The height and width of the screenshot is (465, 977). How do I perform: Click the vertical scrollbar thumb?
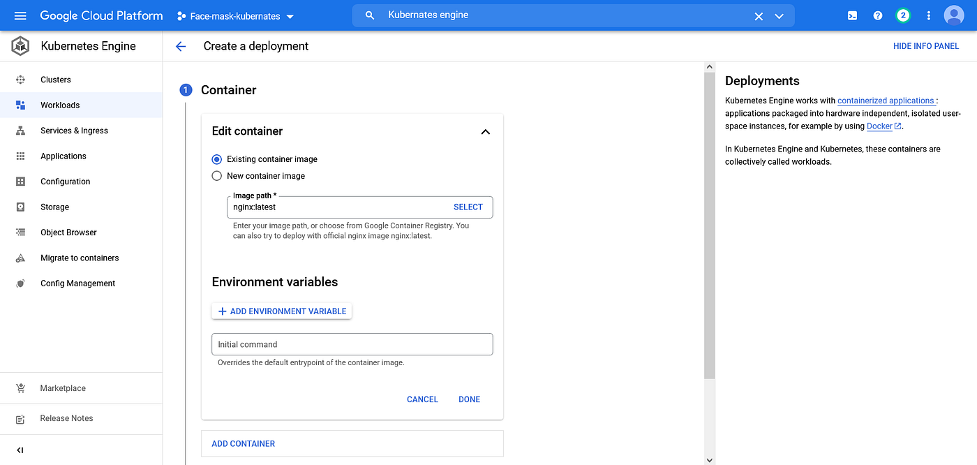(710, 226)
